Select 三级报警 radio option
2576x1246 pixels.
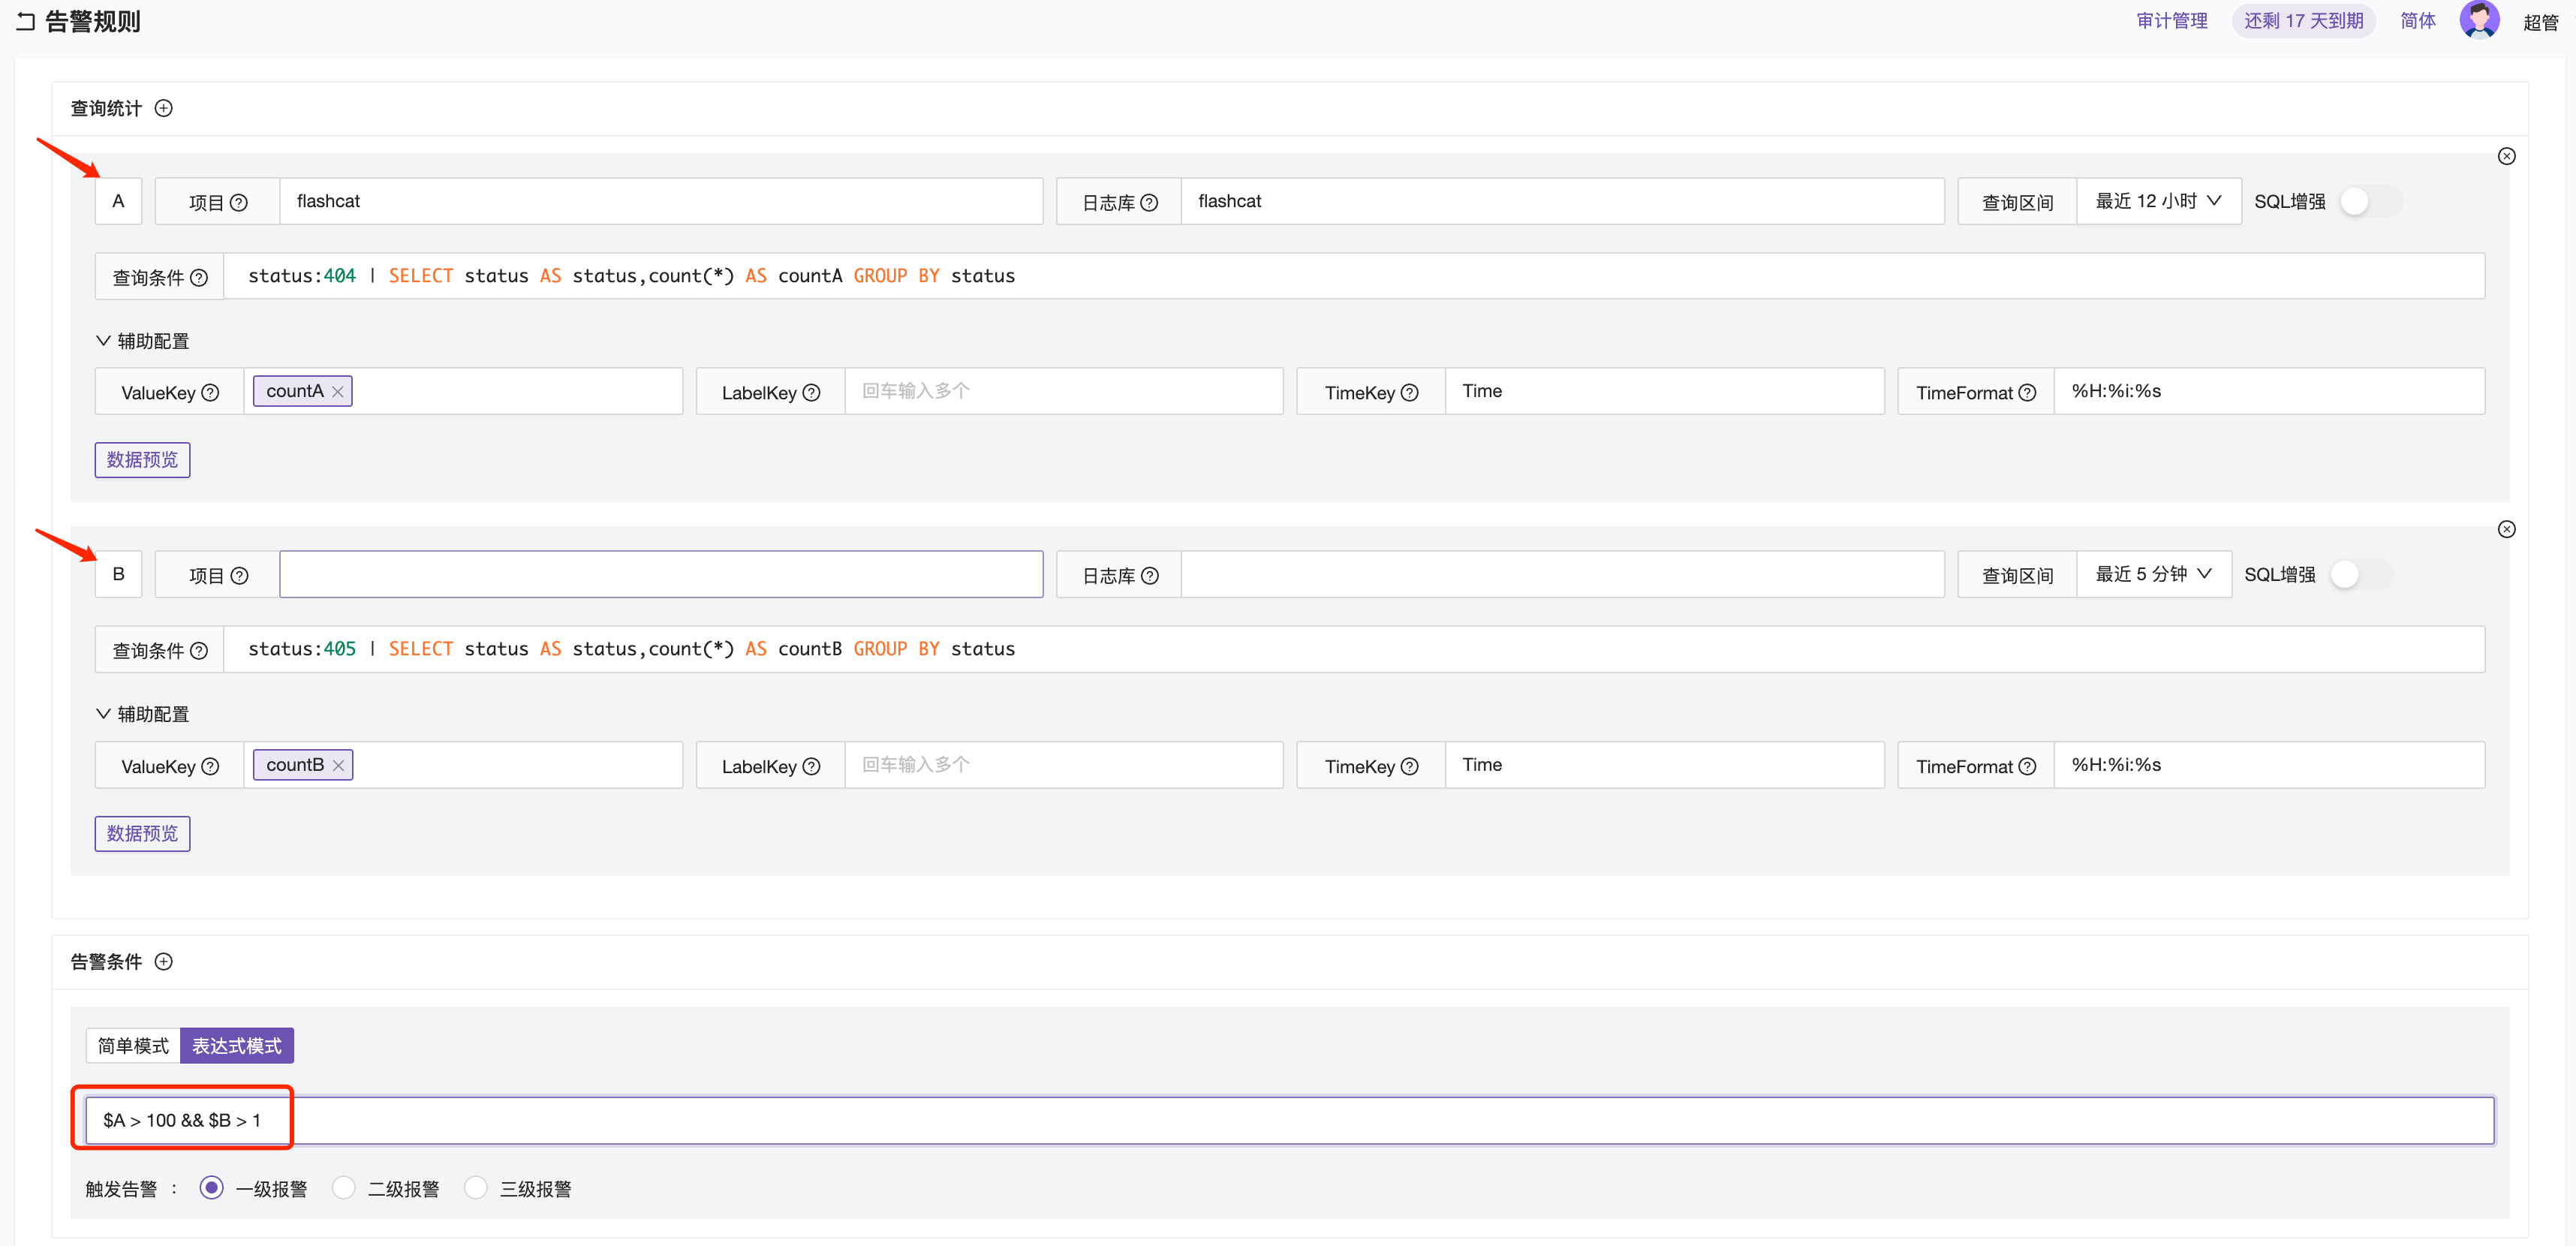pyautogui.click(x=476, y=1188)
